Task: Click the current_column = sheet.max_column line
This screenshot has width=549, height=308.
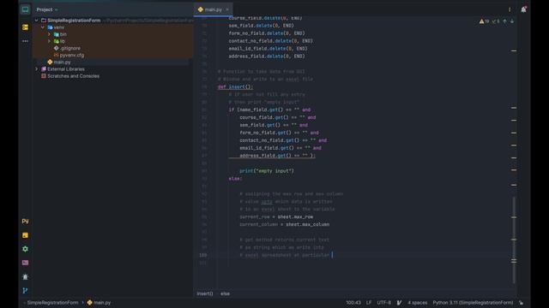Action: pyautogui.click(x=284, y=224)
